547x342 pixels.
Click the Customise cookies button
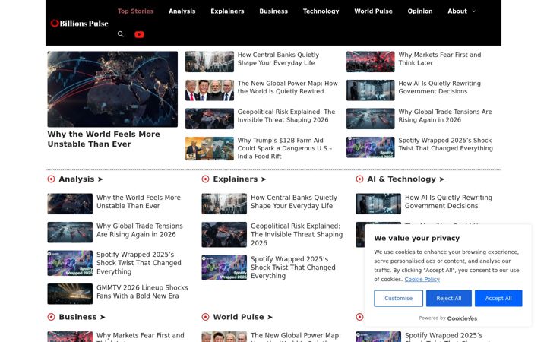click(398, 299)
